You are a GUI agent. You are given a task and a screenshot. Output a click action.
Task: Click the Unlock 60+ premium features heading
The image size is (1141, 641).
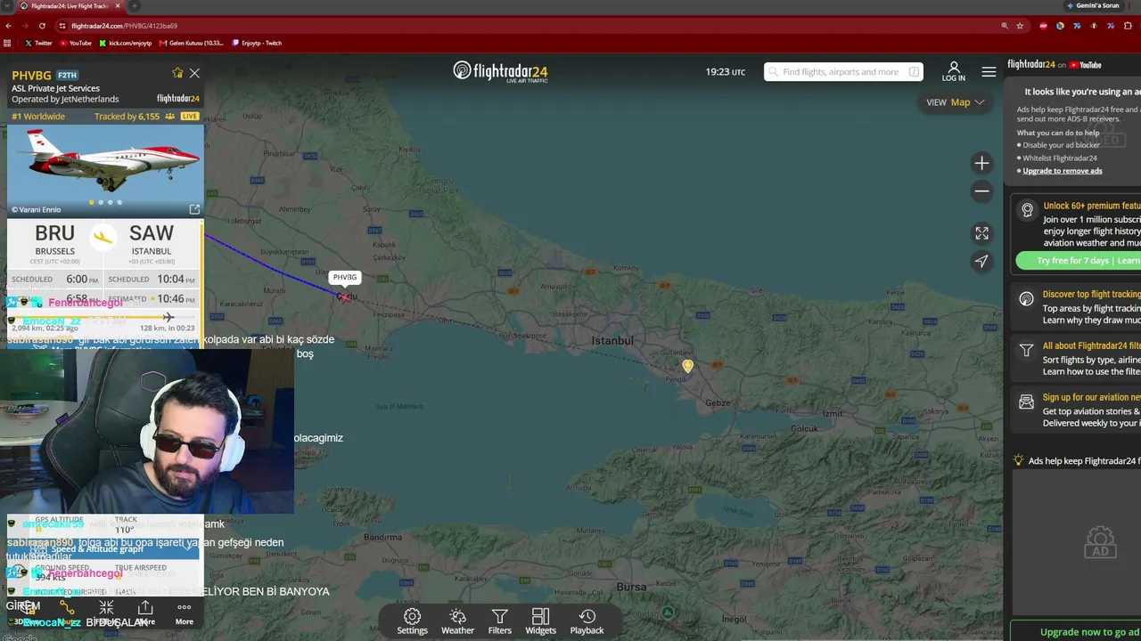[1092, 206]
